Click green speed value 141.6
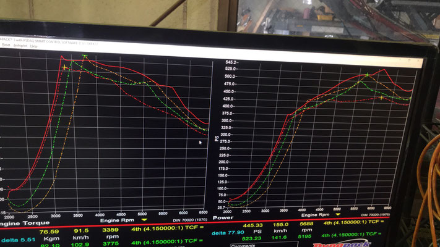The width and height of the screenshot is (440, 247). click(279, 237)
